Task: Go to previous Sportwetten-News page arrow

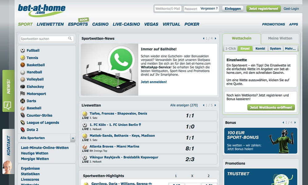Action: (x=204, y=39)
